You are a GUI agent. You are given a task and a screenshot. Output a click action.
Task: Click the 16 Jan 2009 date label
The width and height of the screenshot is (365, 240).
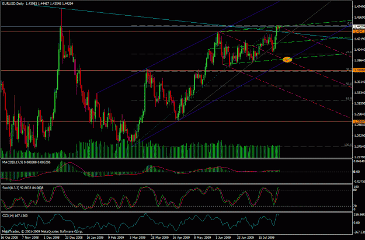95,238
